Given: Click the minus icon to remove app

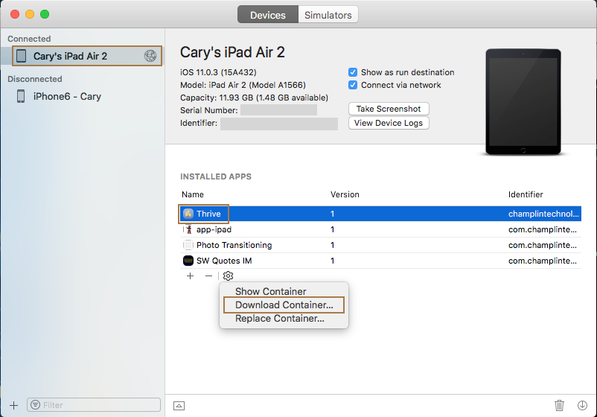Looking at the screenshot, I should tap(208, 276).
